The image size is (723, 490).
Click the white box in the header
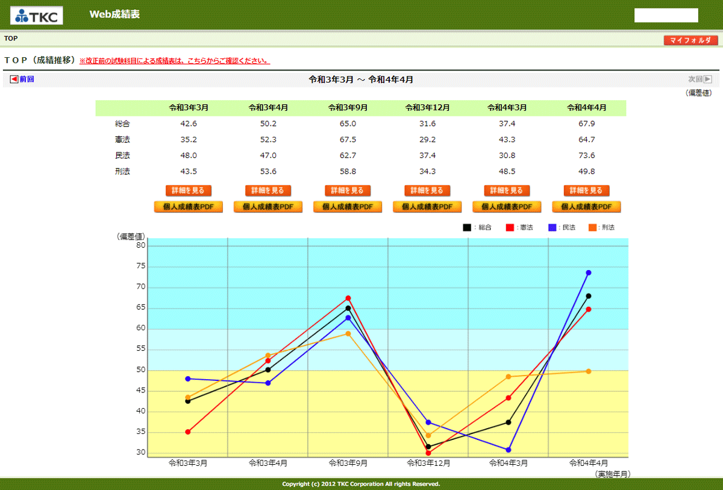(666, 15)
